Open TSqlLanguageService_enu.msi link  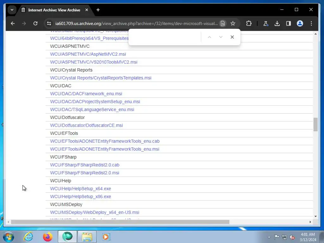click(92, 109)
